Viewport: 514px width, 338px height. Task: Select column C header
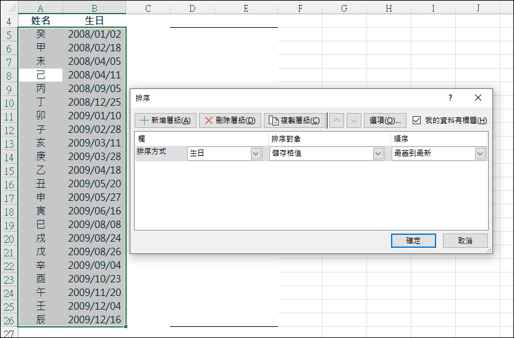148,8
